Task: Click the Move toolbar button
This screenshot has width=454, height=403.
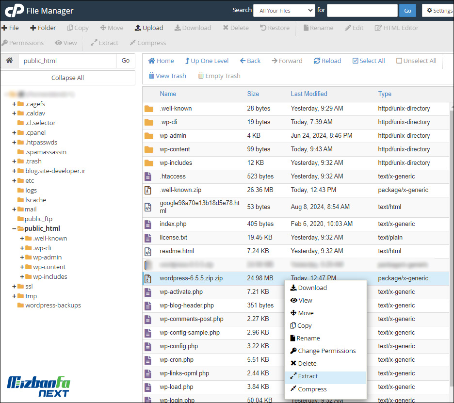Action: point(112,28)
